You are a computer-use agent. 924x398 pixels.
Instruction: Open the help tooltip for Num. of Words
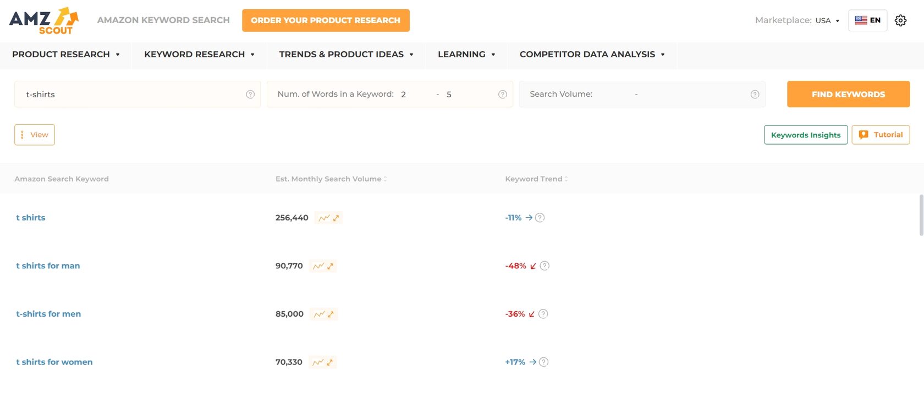[x=502, y=94]
